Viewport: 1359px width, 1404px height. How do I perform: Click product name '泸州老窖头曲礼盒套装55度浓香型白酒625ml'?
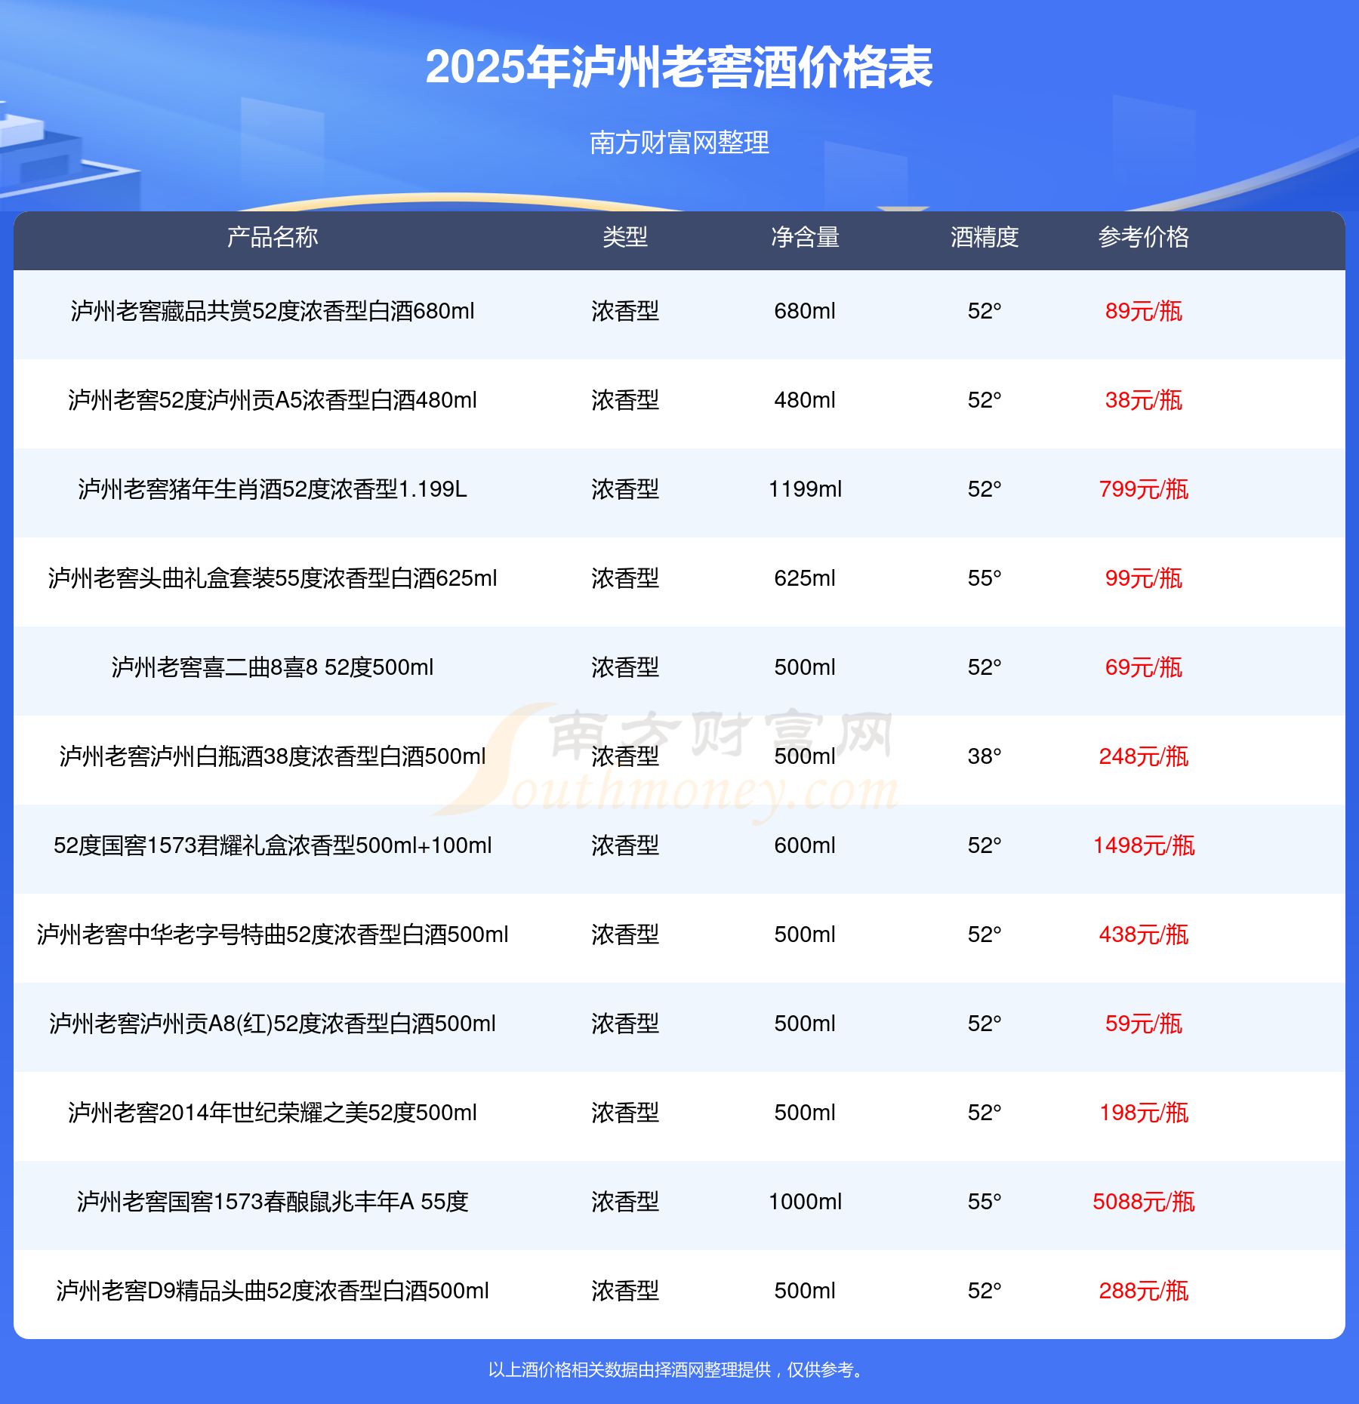point(273,578)
